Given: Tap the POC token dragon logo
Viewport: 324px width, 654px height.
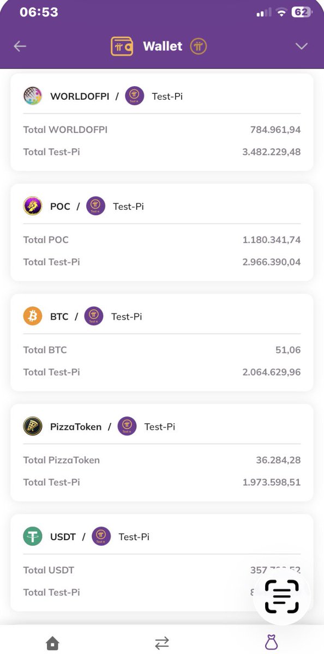Looking at the screenshot, I should (33, 206).
